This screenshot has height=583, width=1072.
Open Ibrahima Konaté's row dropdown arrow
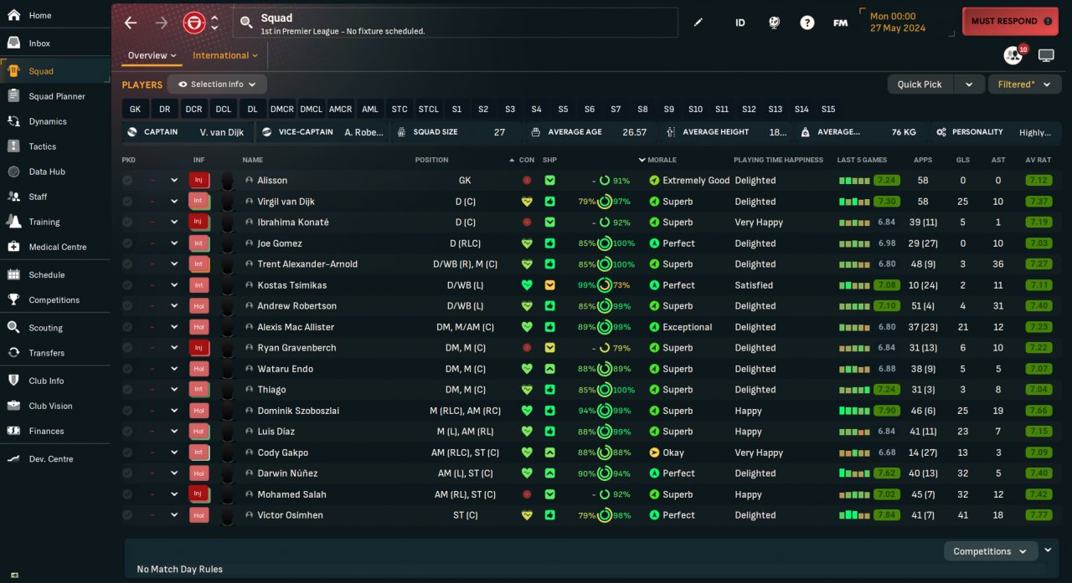[174, 222]
